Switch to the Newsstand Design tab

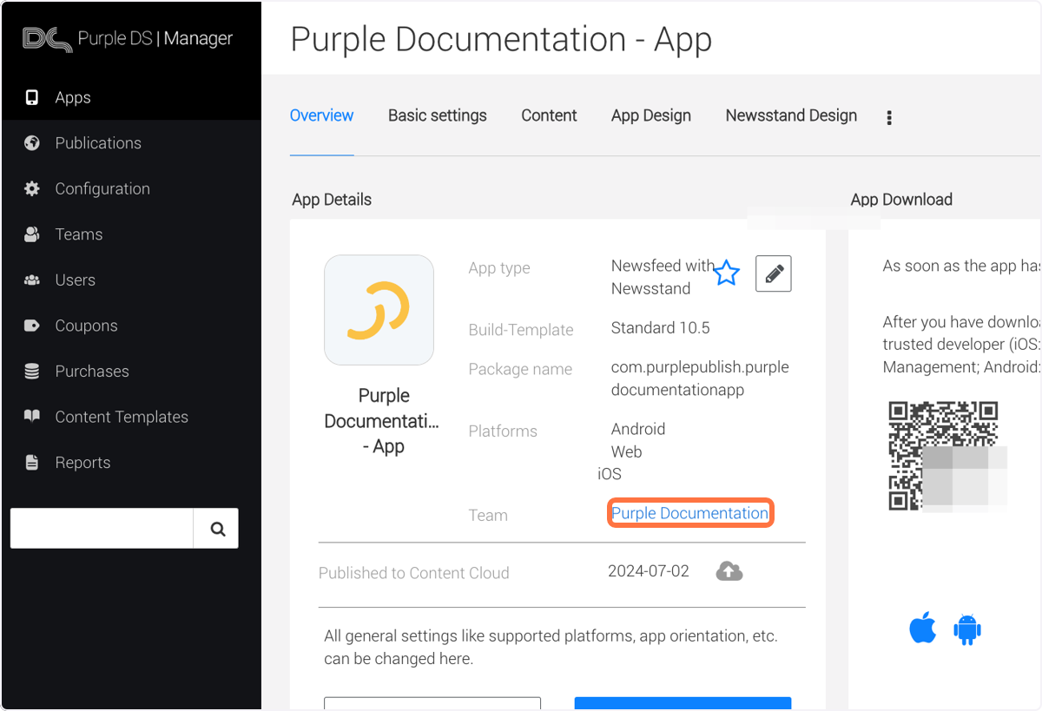[791, 115]
